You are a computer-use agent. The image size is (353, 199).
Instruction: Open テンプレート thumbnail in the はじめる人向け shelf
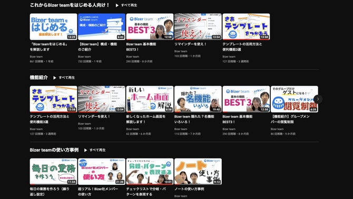pyautogui.click(x=246, y=27)
